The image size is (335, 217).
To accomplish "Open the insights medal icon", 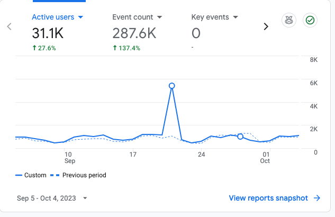I will click(x=289, y=20).
